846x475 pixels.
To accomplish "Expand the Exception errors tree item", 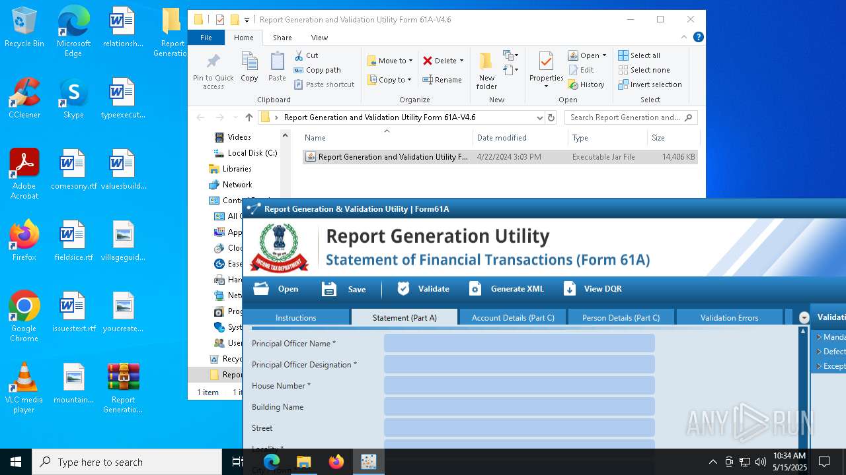I will coord(819,366).
